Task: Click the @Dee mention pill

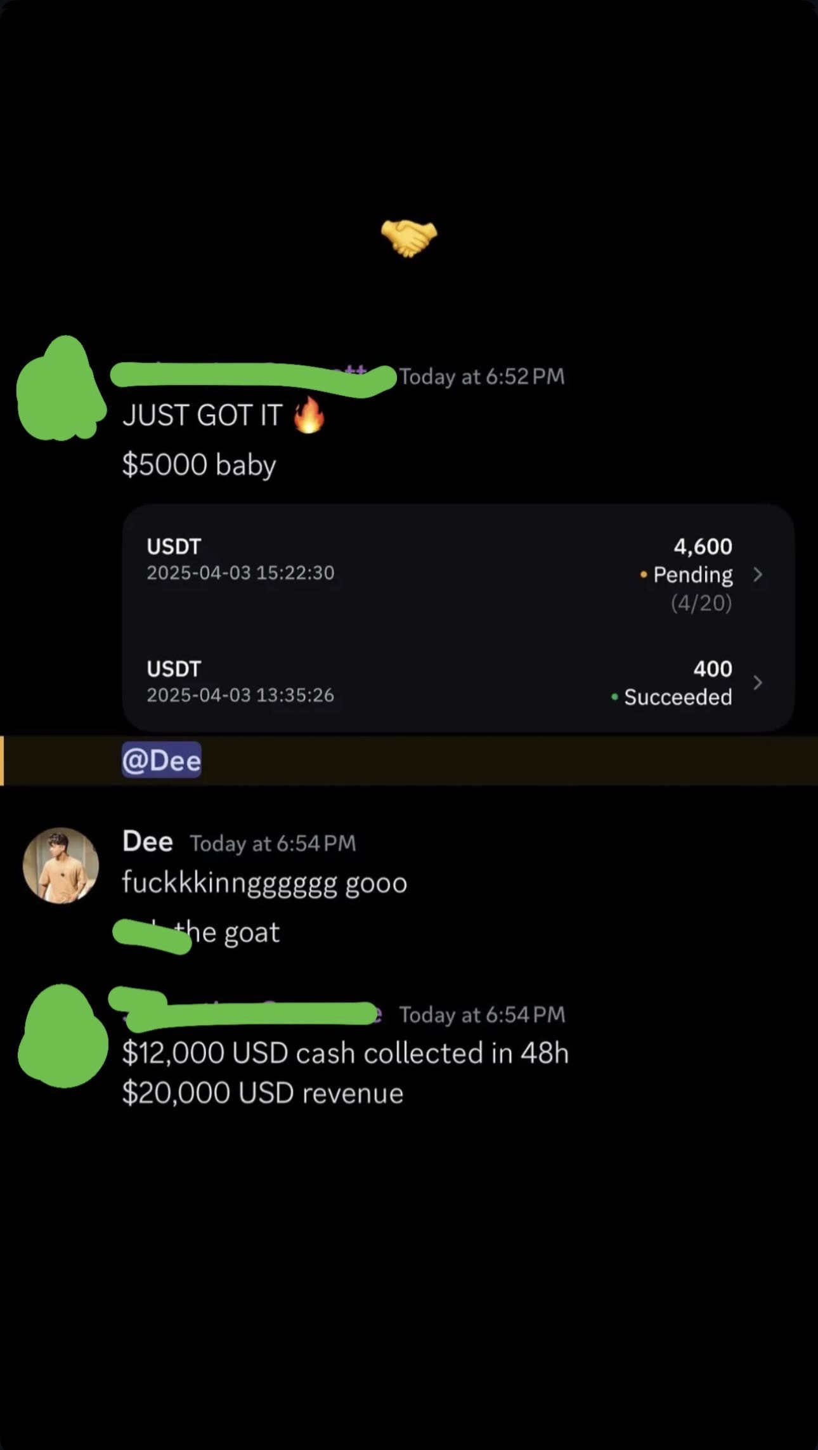Action: [161, 760]
